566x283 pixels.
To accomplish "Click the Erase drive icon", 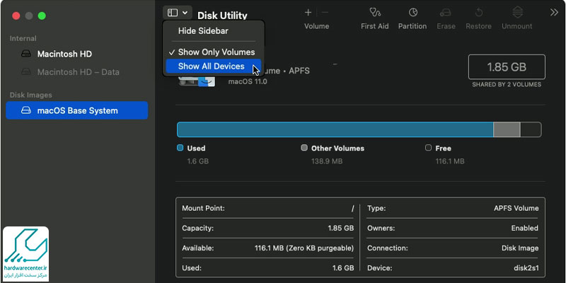I will coord(445,13).
